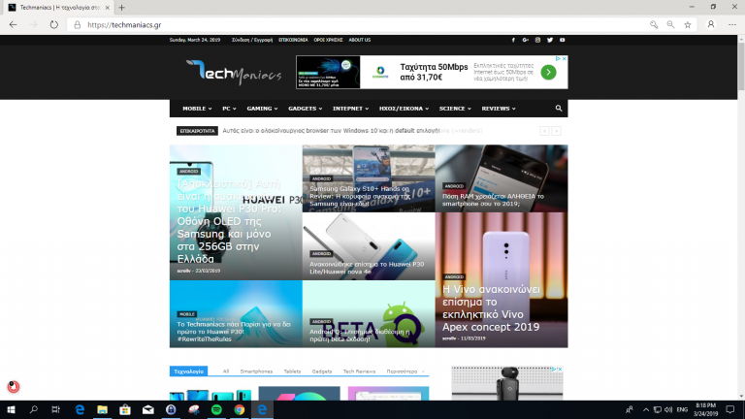Open the taskbar clock showing 8:18 PM
This screenshot has height=419, width=745.
[x=706, y=409]
